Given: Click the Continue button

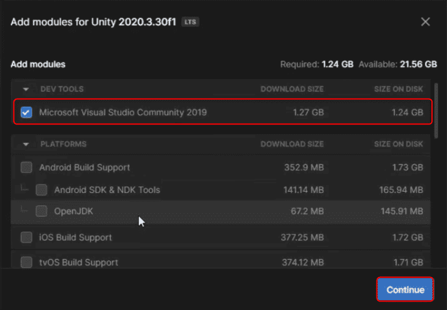Looking at the screenshot, I should point(405,289).
